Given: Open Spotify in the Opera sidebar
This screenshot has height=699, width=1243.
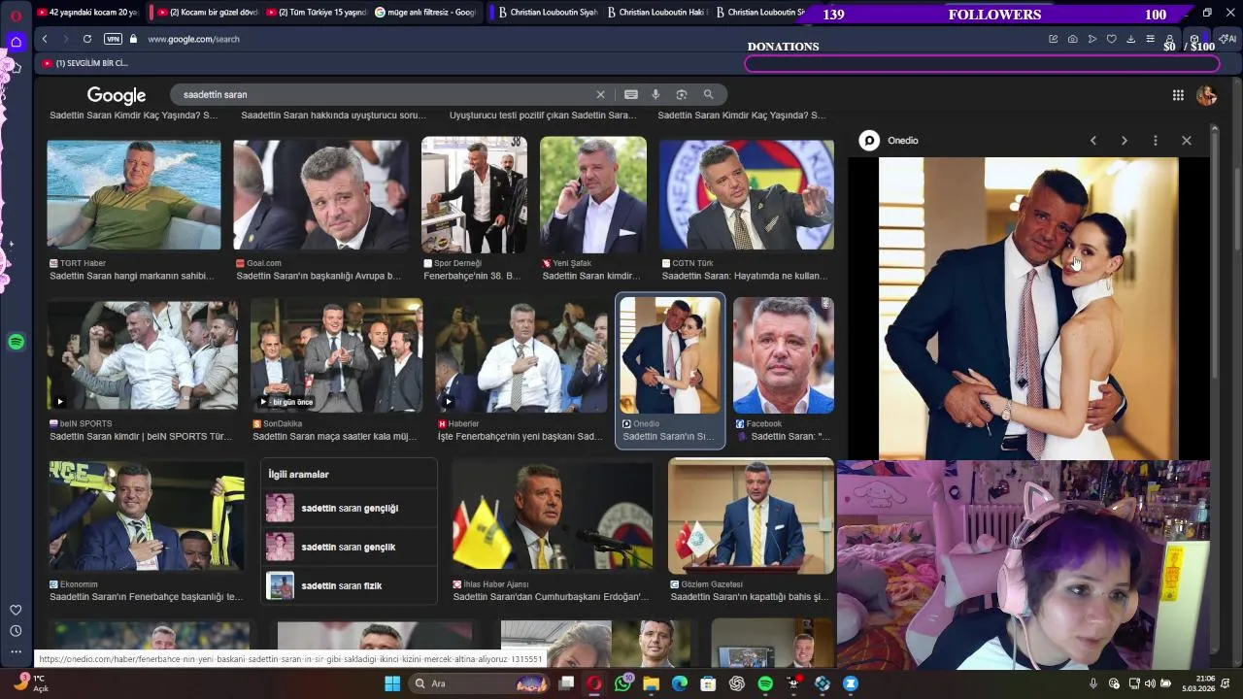Looking at the screenshot, I should coord(16,342).
